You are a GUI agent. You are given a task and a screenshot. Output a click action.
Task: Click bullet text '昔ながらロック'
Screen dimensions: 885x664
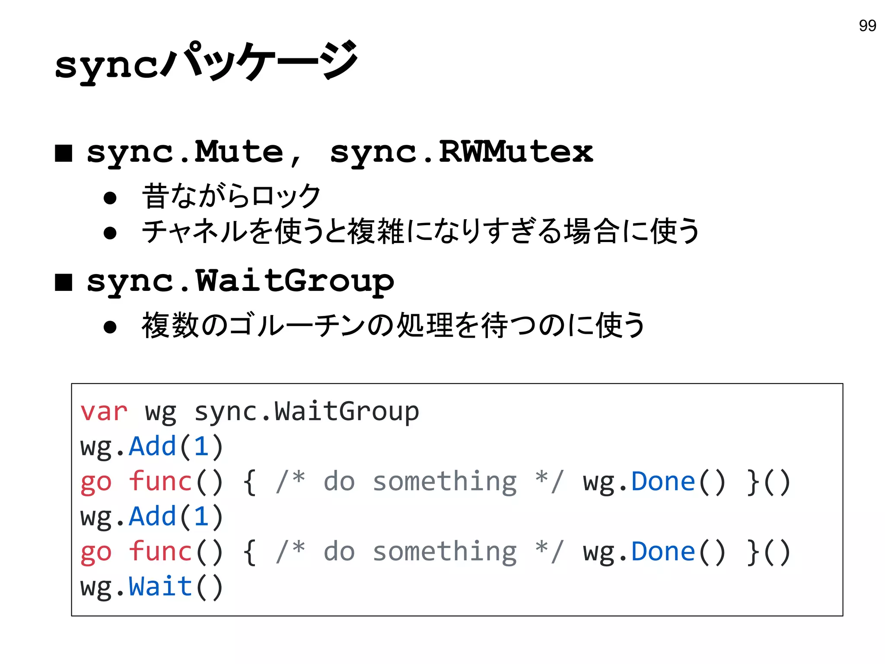point(231,196)
